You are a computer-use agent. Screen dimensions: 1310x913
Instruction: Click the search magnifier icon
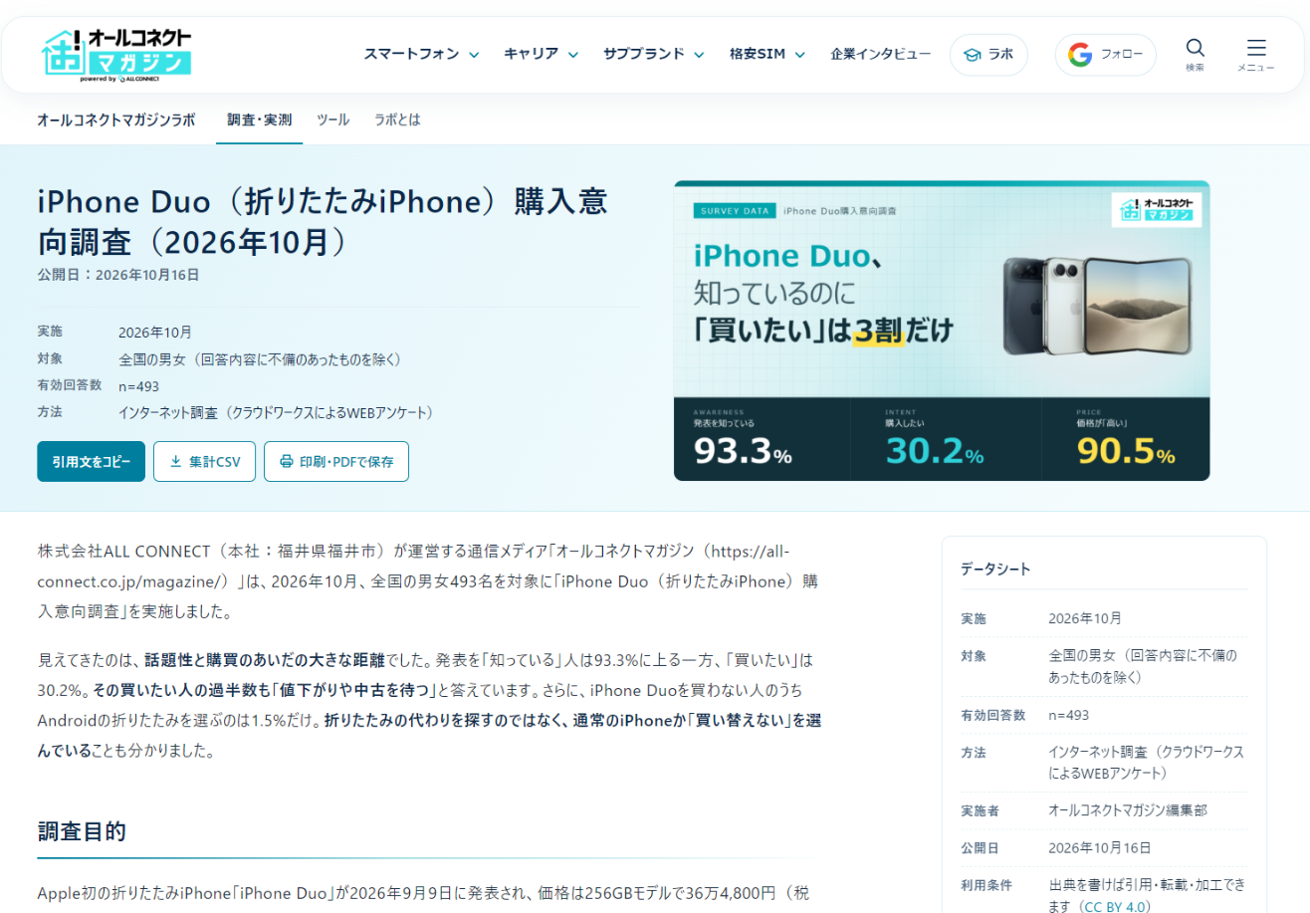1195,48
